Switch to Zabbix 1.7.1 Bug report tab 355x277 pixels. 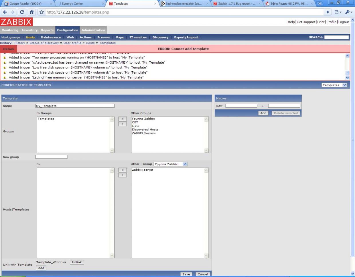point(237,4)
